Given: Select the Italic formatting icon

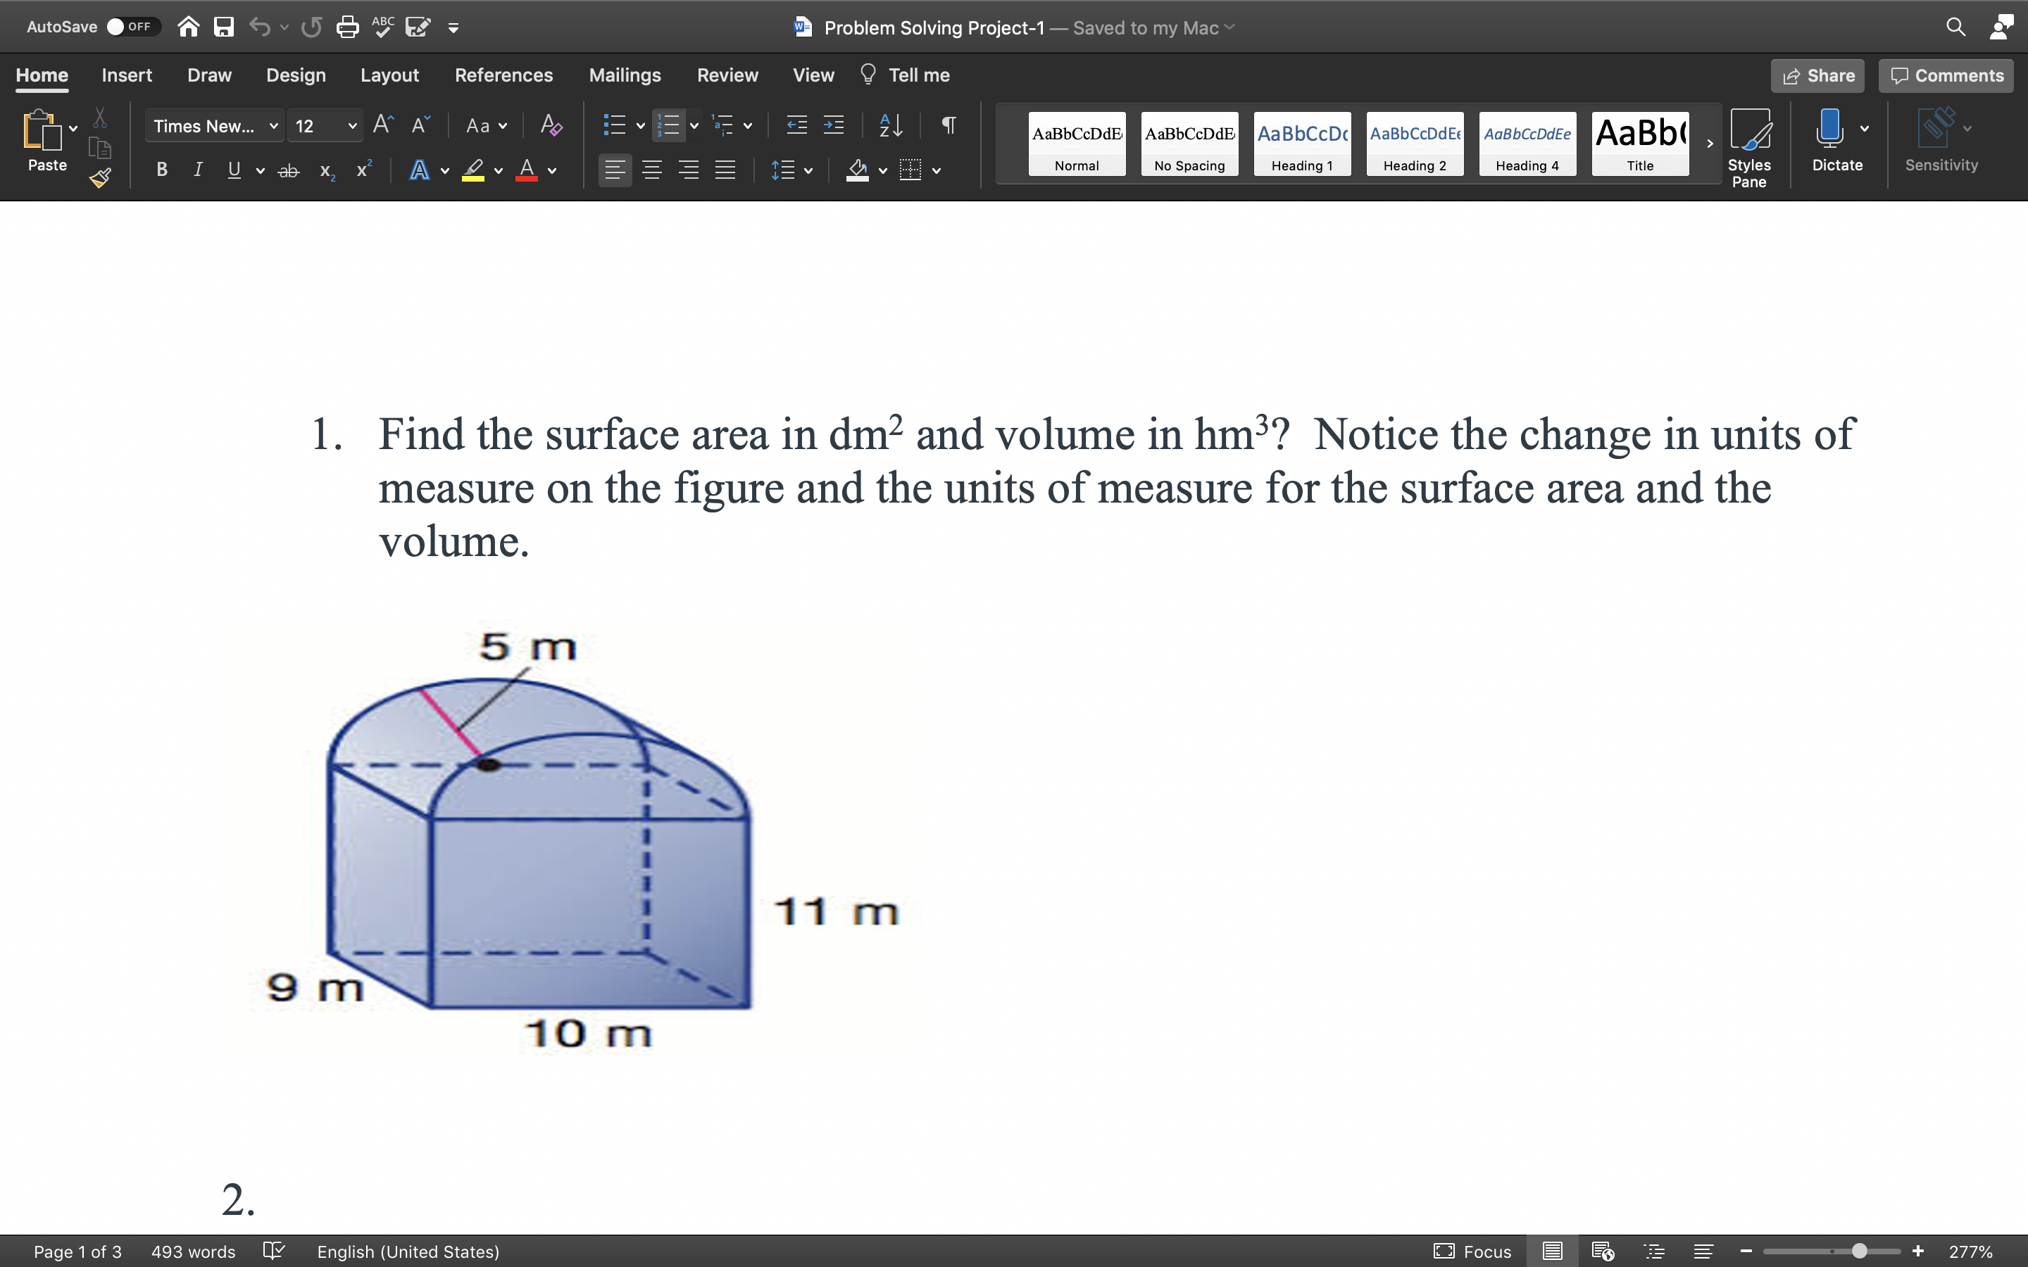Looking at the screenshot, I should click(197, 171).
